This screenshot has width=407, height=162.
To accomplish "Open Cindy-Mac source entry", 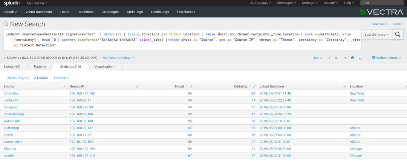I will pyautogui.click(x=11, y=93).
